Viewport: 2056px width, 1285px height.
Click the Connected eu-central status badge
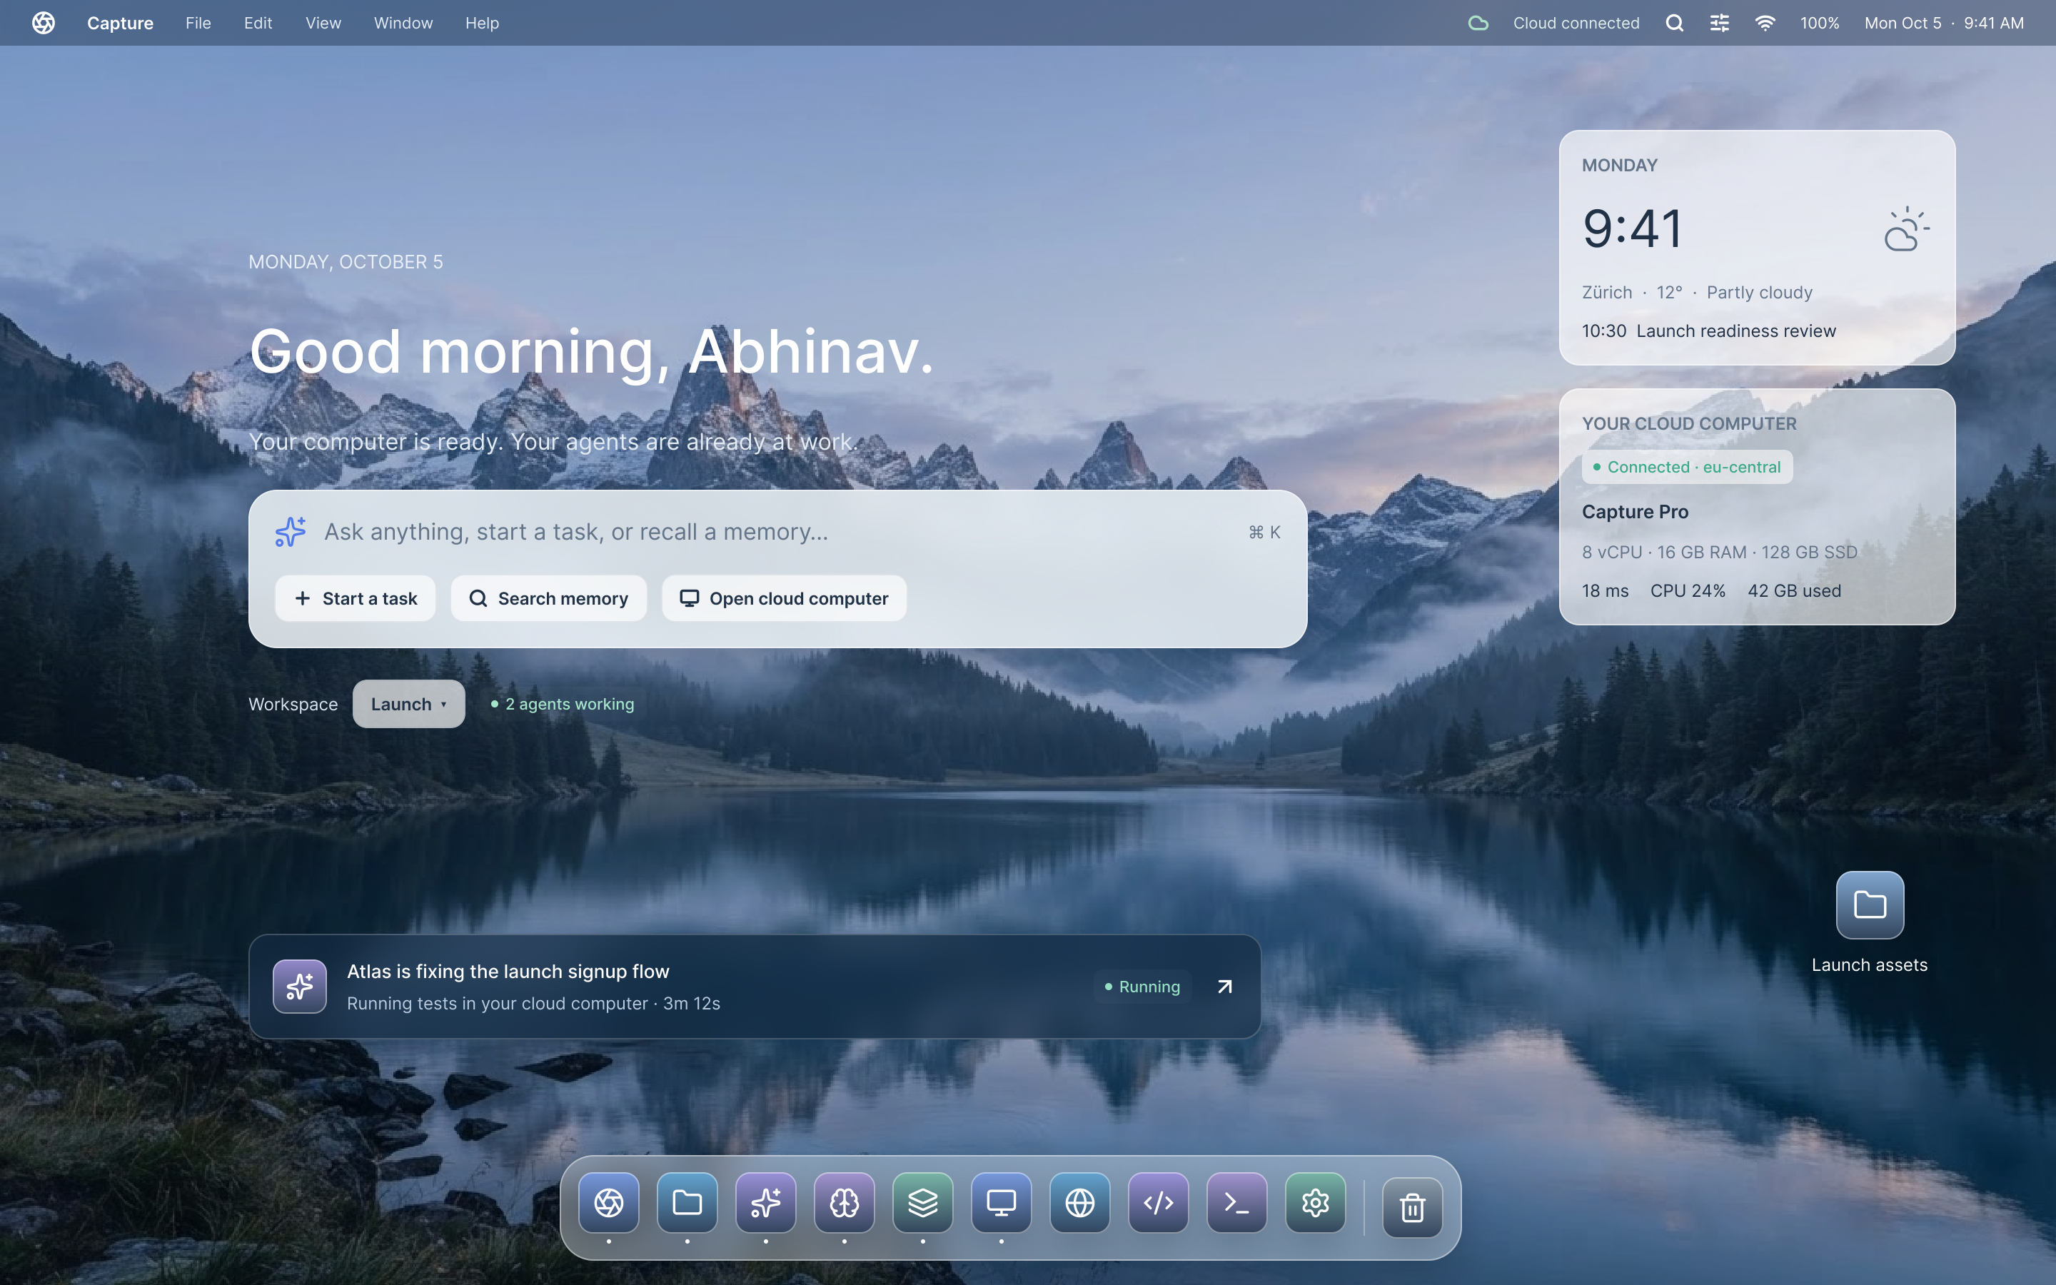[1688, 467]
